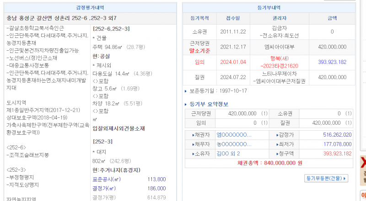Click the 결정가(㎡) link

pos(103,188)
